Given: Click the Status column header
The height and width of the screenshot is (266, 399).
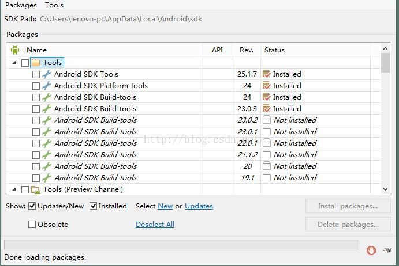Looking at the screenshot, I should coord(274,50).
